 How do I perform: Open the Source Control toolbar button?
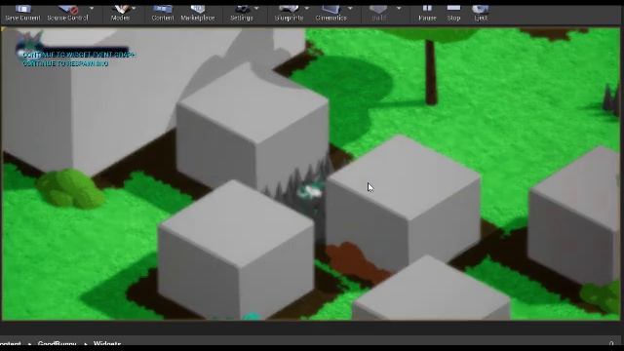click(x=67, y=13)
